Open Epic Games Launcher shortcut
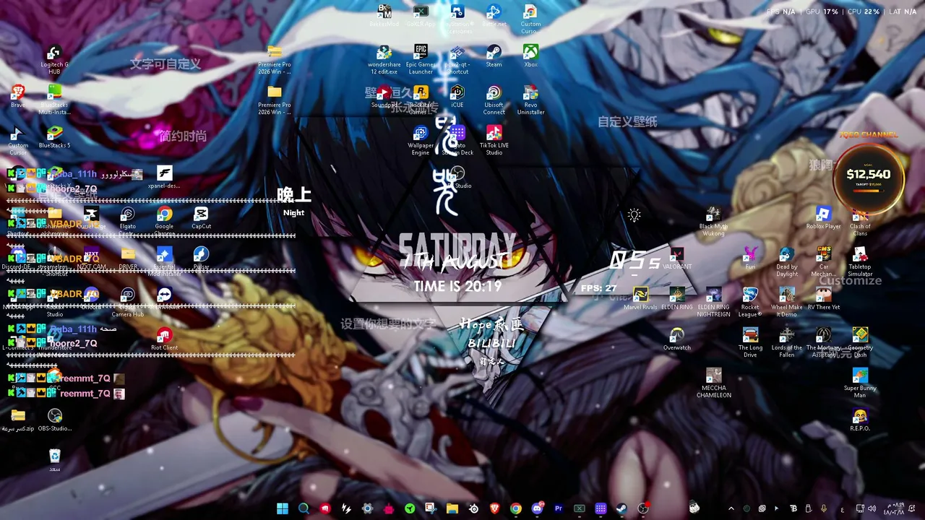 [421, 60]
